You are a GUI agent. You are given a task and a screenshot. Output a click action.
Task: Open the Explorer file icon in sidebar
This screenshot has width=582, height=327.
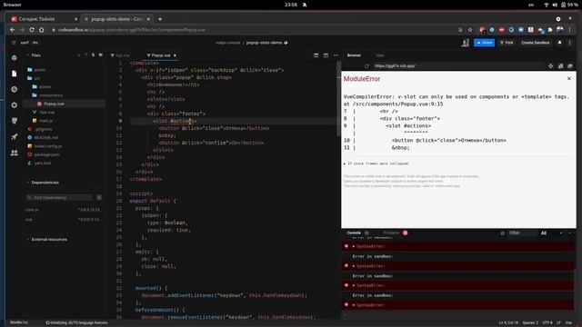click(x=15, y=74)
